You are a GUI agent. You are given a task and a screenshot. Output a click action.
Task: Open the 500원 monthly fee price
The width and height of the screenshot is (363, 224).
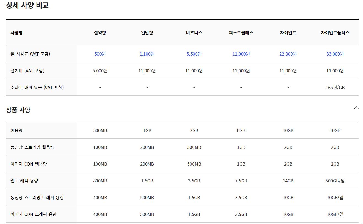tap(100, 54)
